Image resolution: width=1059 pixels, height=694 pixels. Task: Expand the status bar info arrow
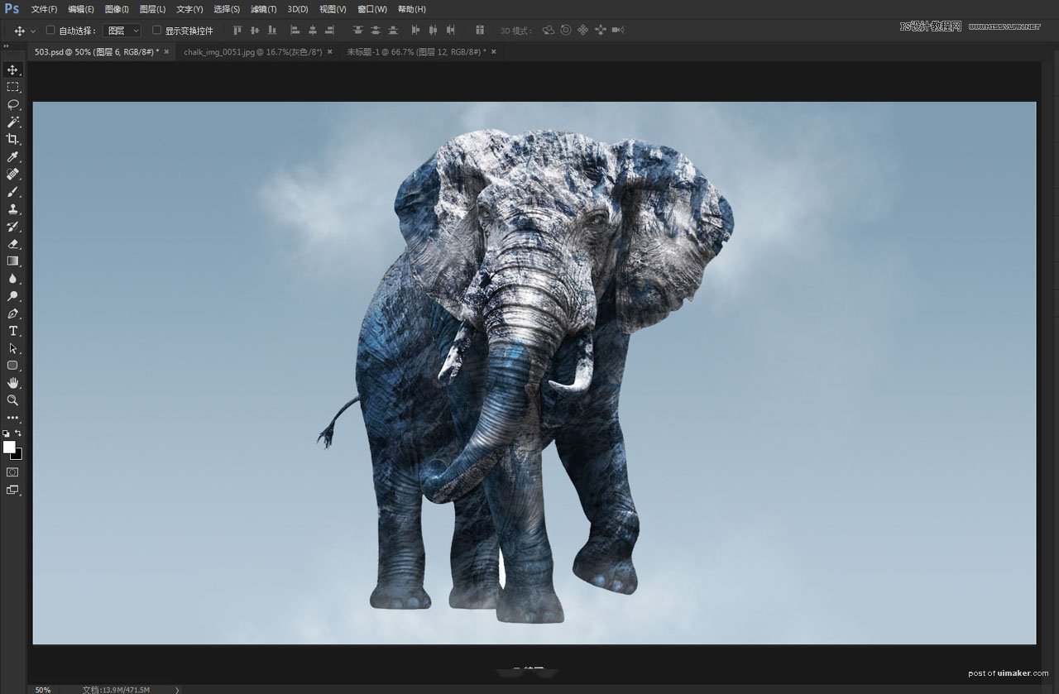click(177, 689)
